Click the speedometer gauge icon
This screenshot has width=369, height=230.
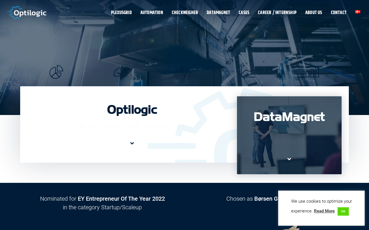click(x=121, y=72)
